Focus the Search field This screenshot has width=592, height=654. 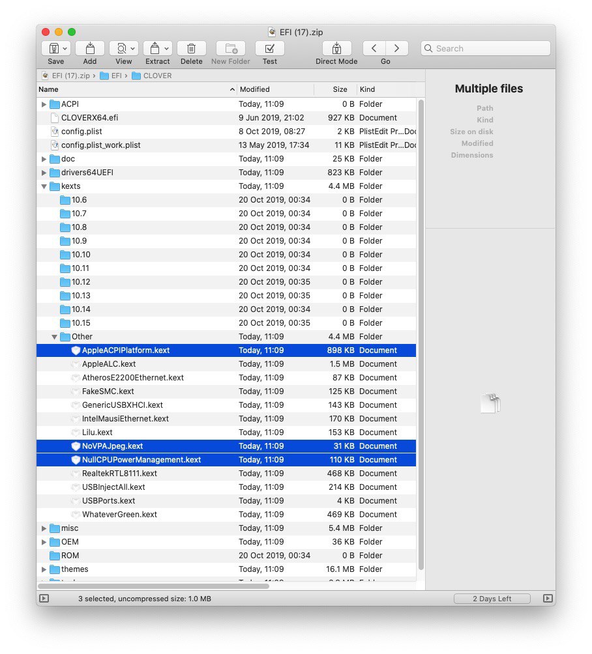[x=486, y=48]
